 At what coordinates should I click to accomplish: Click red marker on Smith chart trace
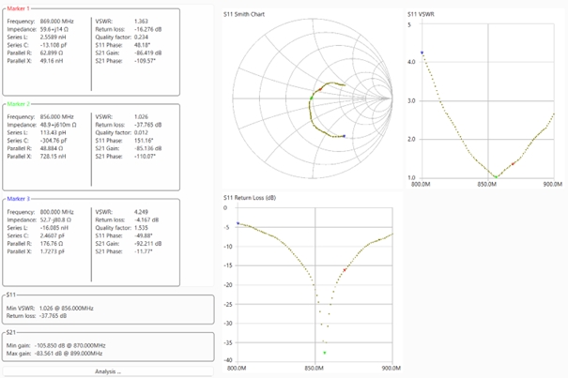pos(320,89)
